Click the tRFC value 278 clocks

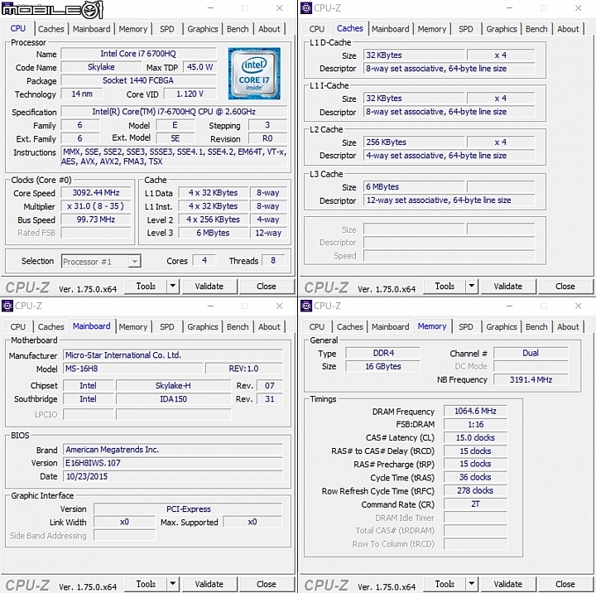click(475, 490)
